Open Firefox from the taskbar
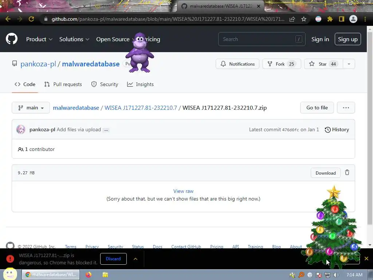The image size is (373, 280). [89, 275]
